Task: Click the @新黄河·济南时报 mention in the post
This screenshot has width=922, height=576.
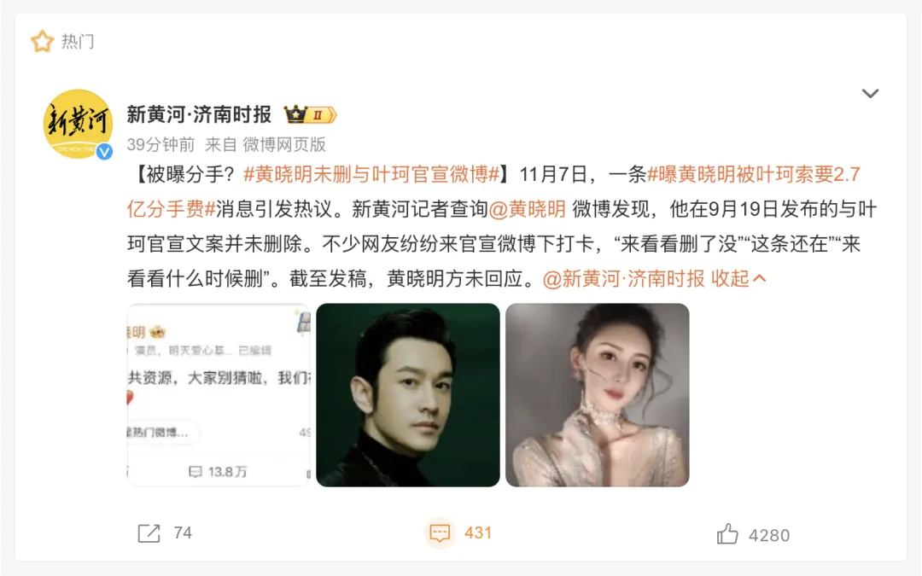Action: pos(623,278)
